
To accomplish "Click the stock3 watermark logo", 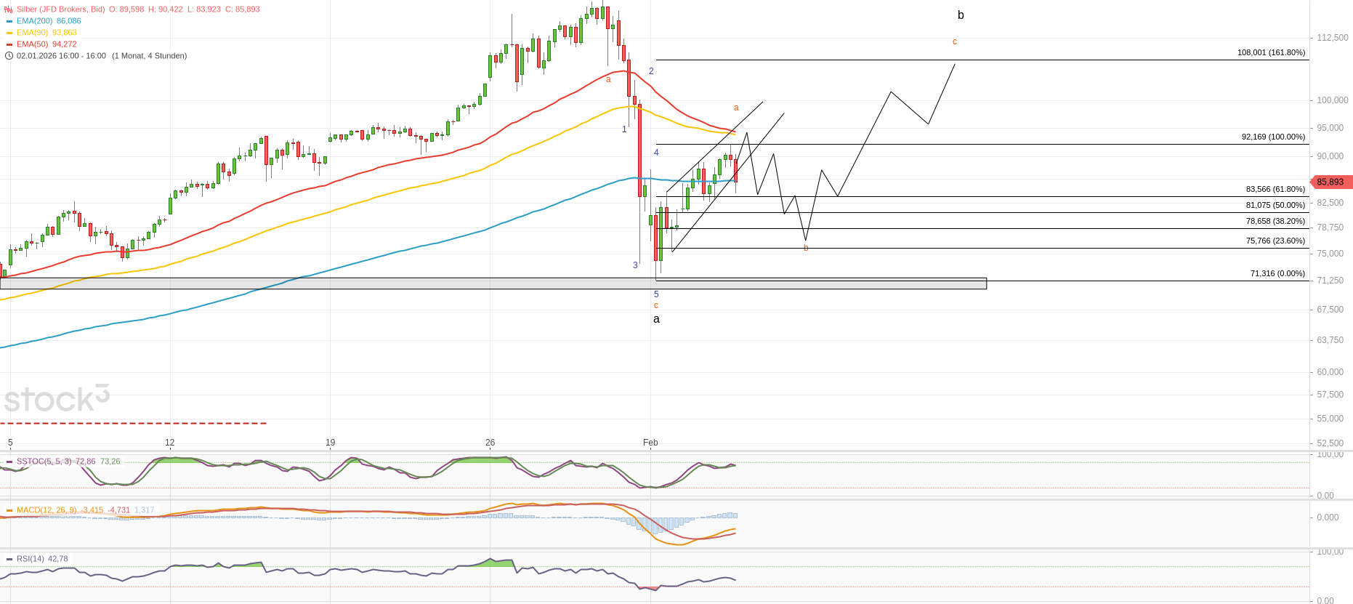I will pyautogui.click(x=57, y=399).
